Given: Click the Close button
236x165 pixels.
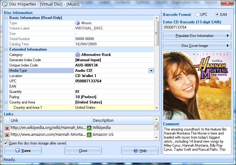Looking at the screenshot, I should (83, 151).
